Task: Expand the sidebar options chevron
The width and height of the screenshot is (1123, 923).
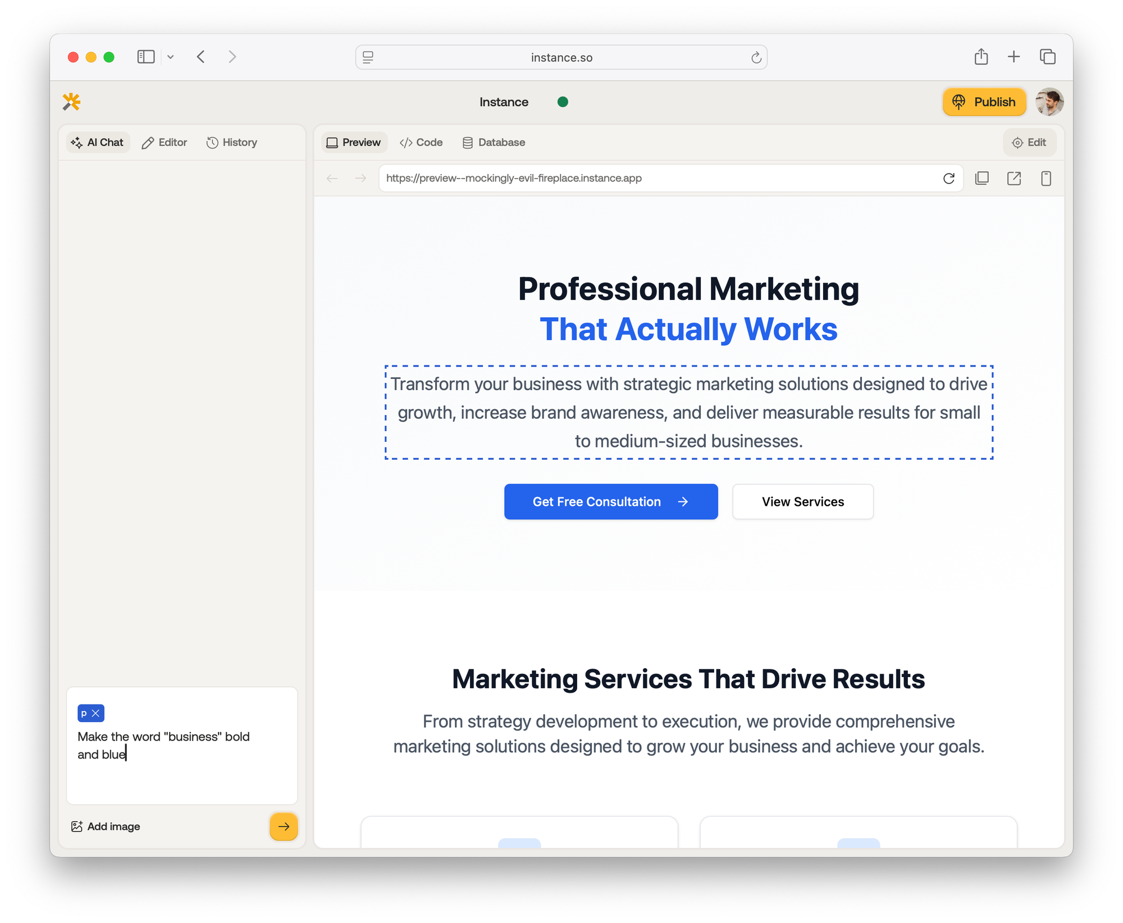Action: click(x=171, y=57)
